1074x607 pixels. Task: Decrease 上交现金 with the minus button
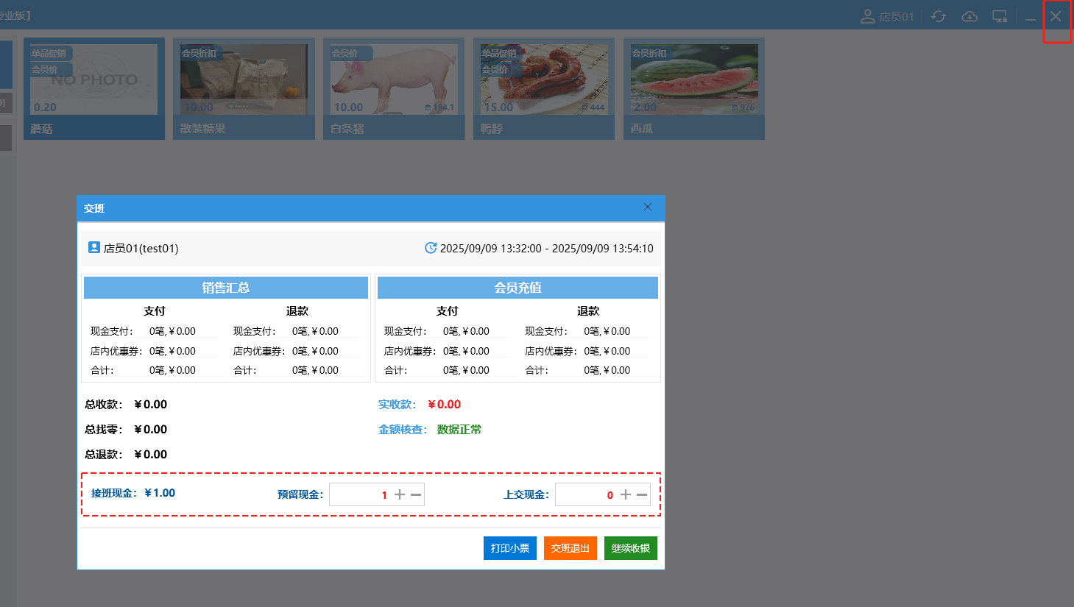coord(642,494)
